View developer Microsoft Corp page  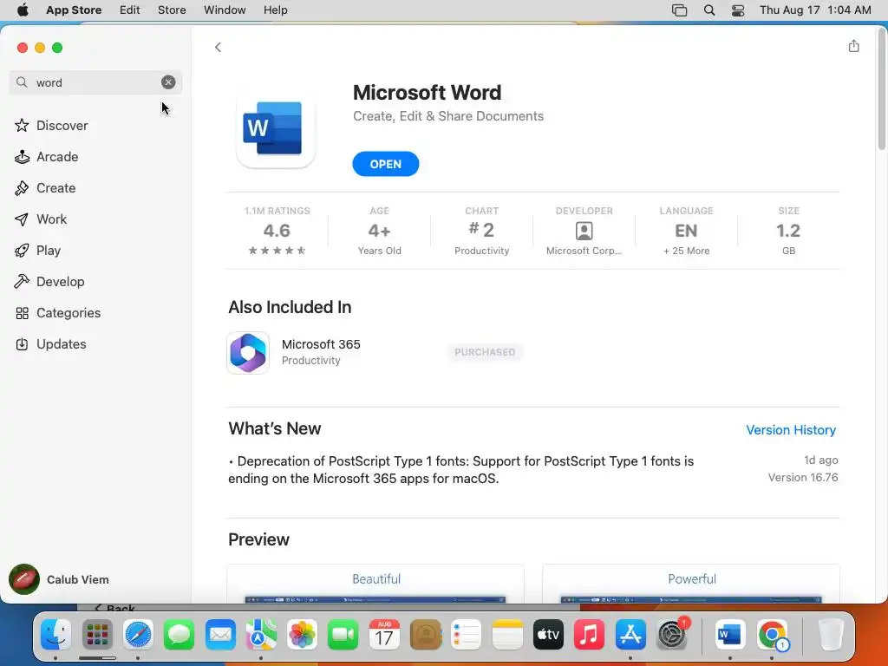584,231
